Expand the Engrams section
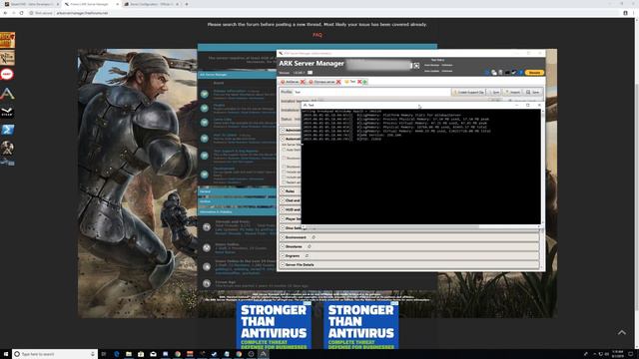The height and width of the screenshot is (359, 639). click(x=283, y=256)
